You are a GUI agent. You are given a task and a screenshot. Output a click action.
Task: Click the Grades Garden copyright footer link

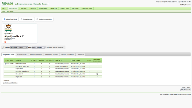pyautogui.click(x=182, y=94)
